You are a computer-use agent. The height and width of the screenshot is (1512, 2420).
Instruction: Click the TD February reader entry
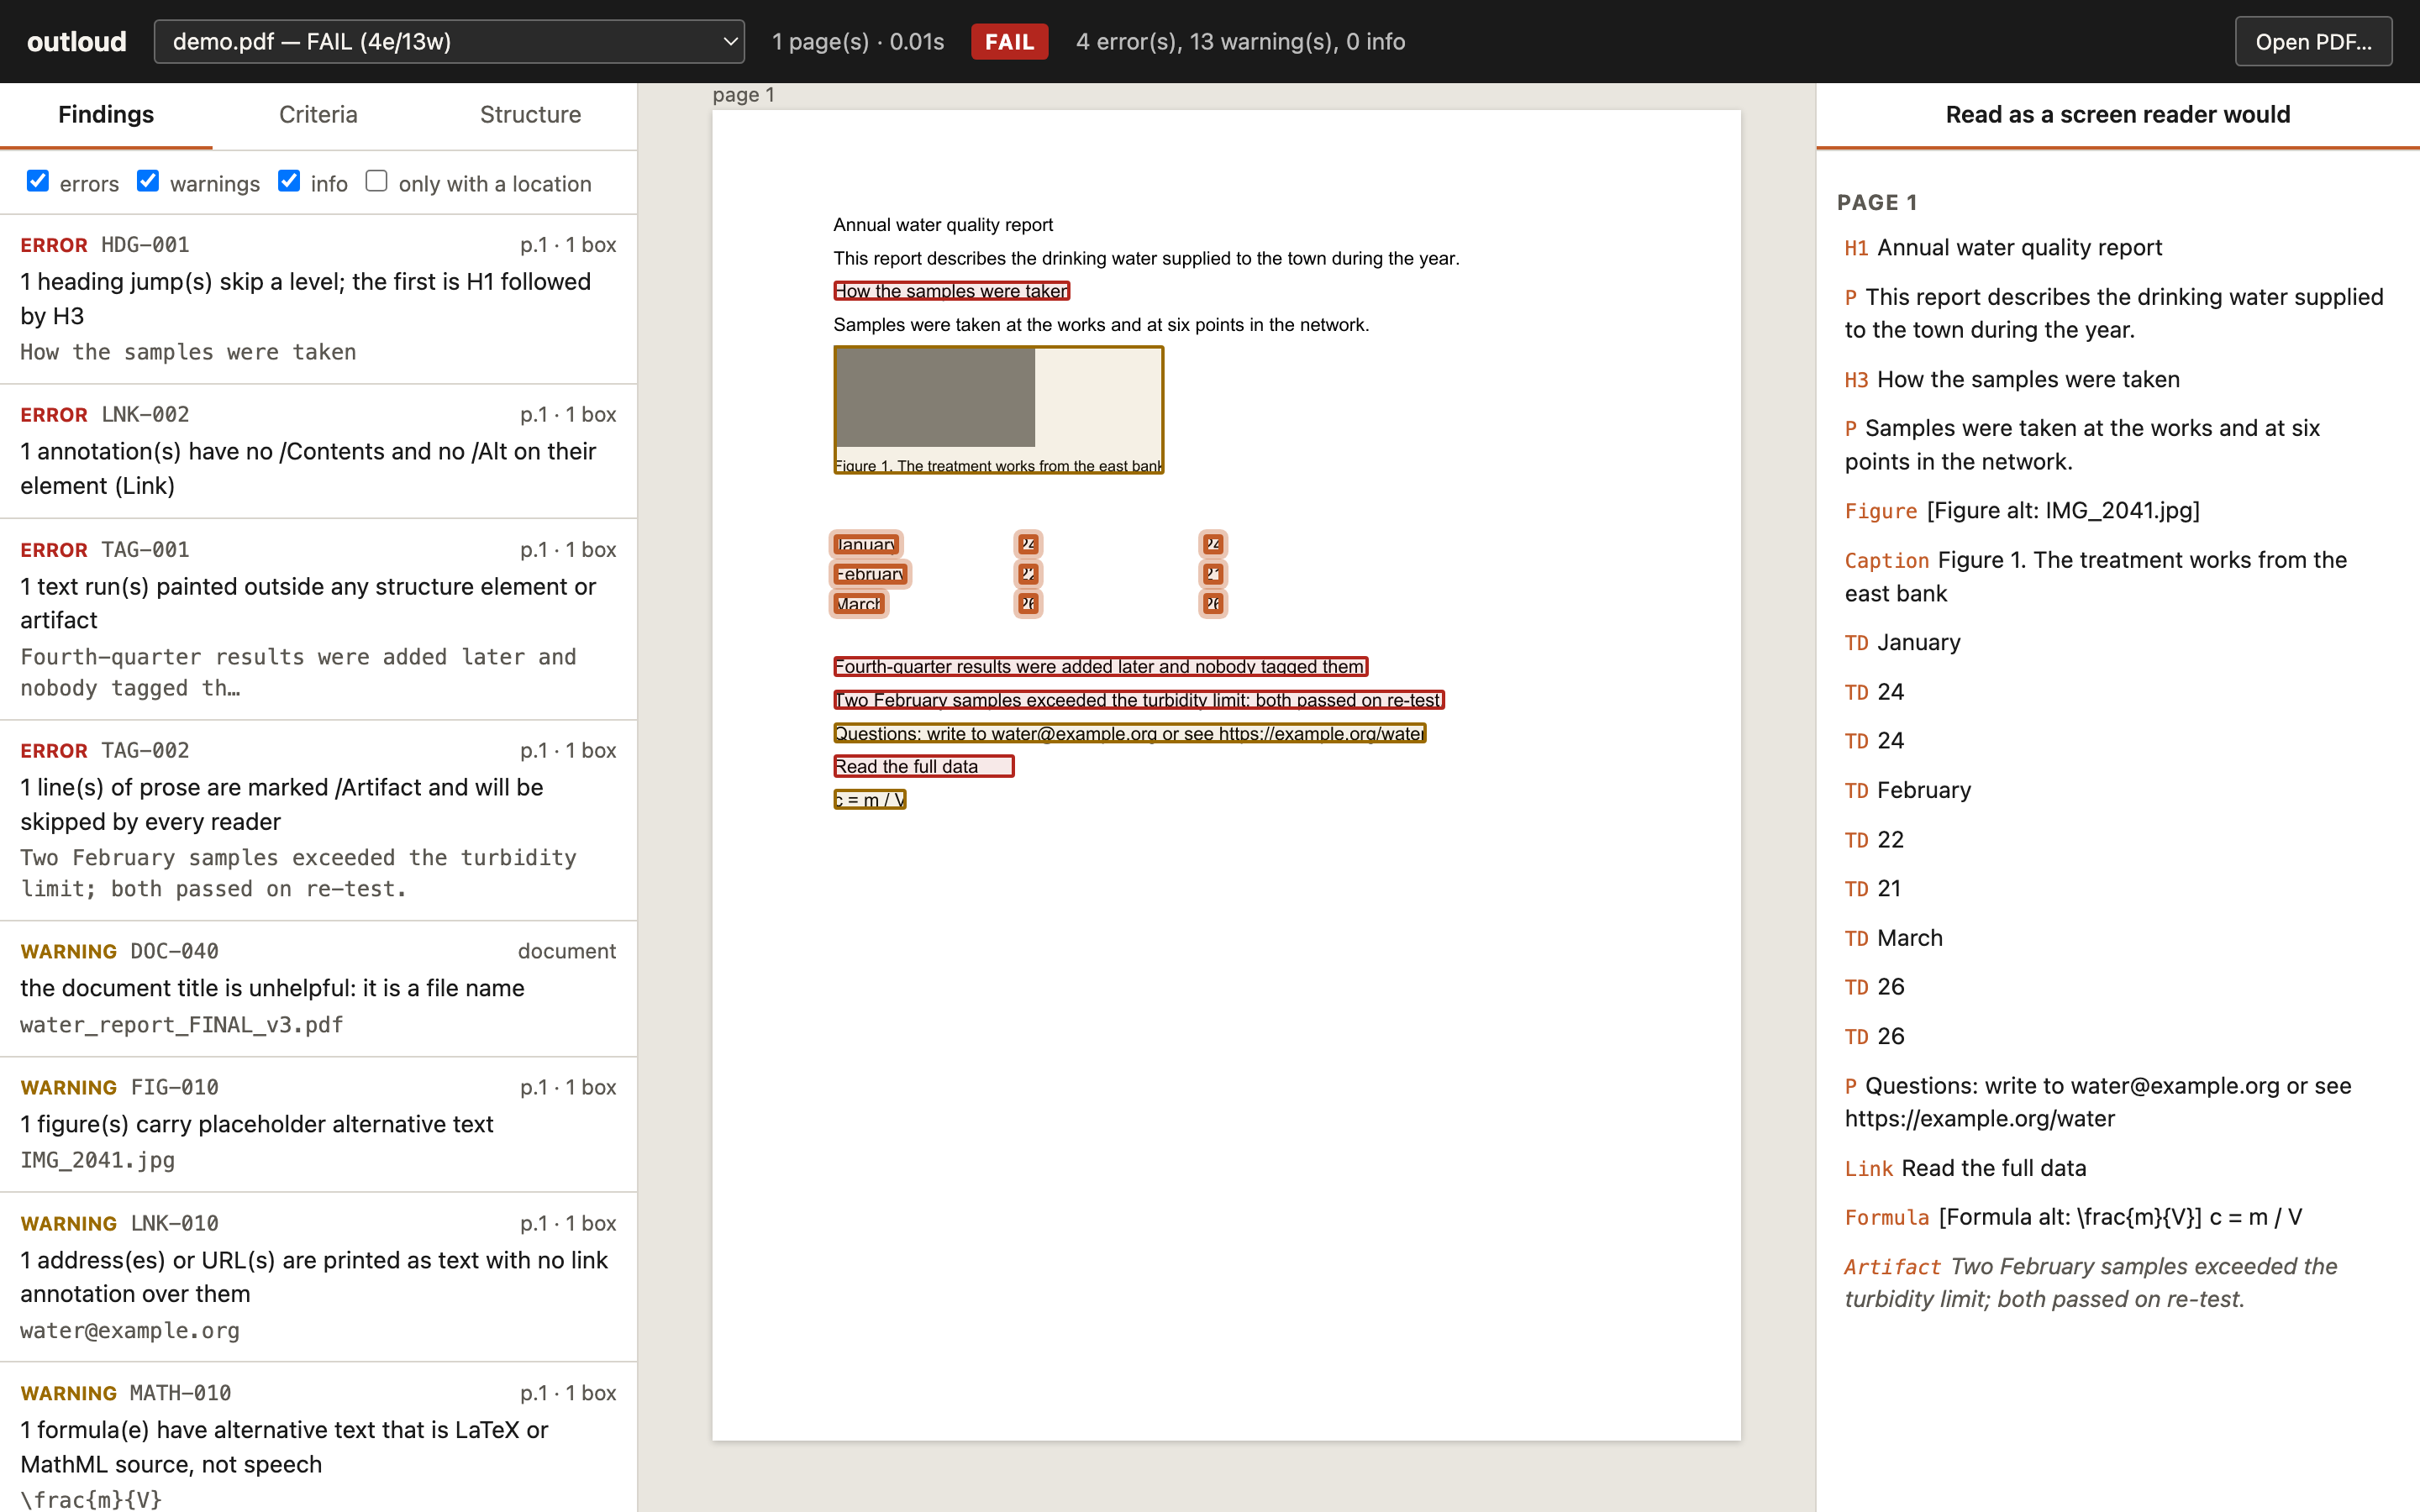coord(1907,791)
